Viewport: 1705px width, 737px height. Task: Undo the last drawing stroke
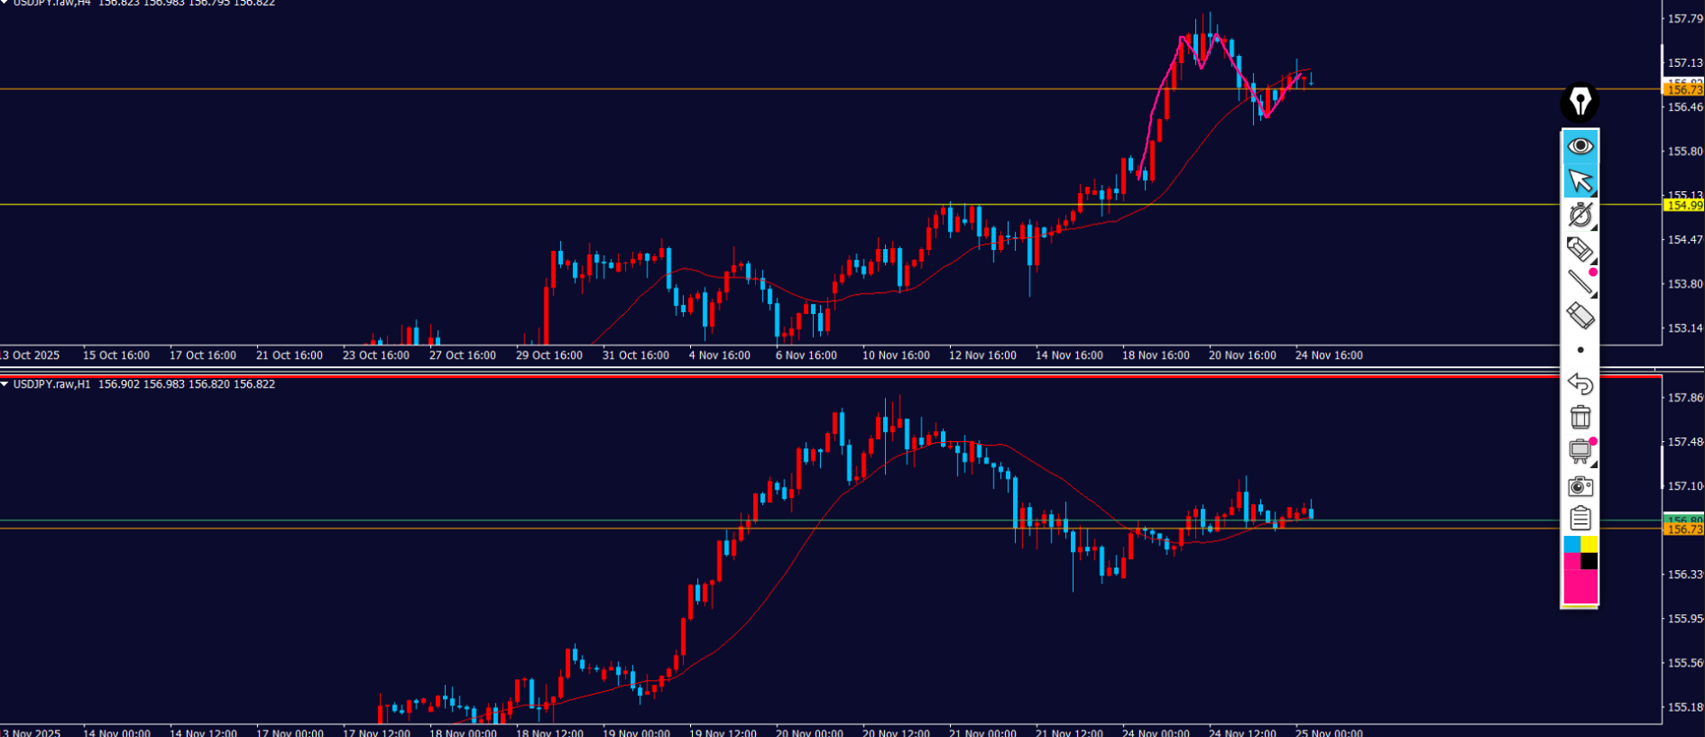(1580, 383)
